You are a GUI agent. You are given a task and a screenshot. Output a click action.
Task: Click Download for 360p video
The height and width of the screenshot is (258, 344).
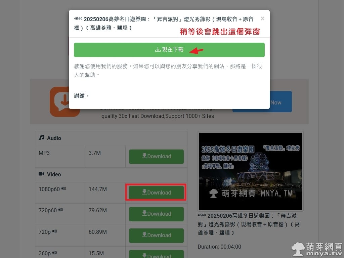click(x=156, y=255)
